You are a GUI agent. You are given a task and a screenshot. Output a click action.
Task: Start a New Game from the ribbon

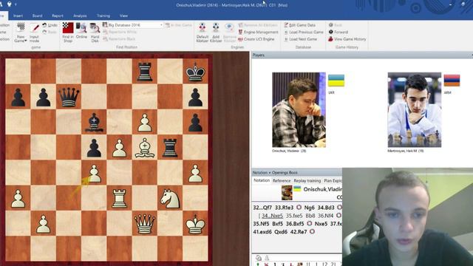(x=21, y=33)
